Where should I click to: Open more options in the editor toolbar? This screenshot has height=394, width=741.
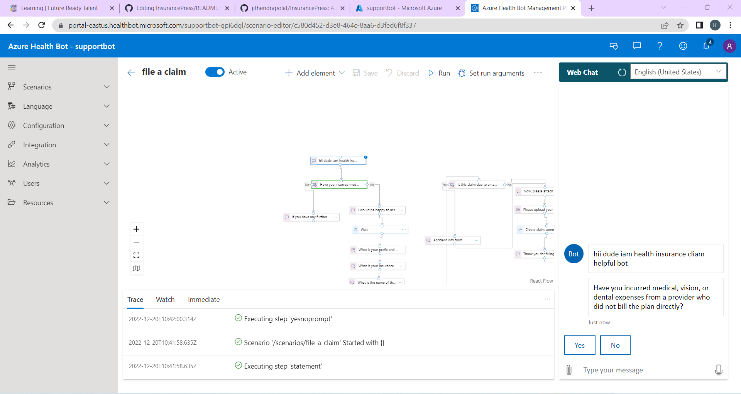pyautogui.click(x=538, y=73)
